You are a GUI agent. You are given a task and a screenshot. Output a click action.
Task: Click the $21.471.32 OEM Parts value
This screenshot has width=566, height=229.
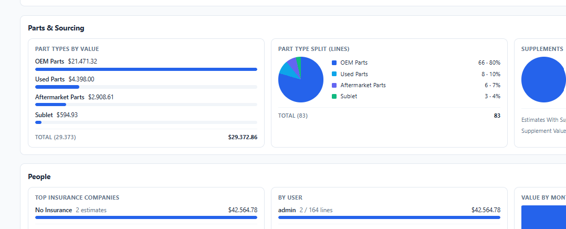(x=82, y=61)
